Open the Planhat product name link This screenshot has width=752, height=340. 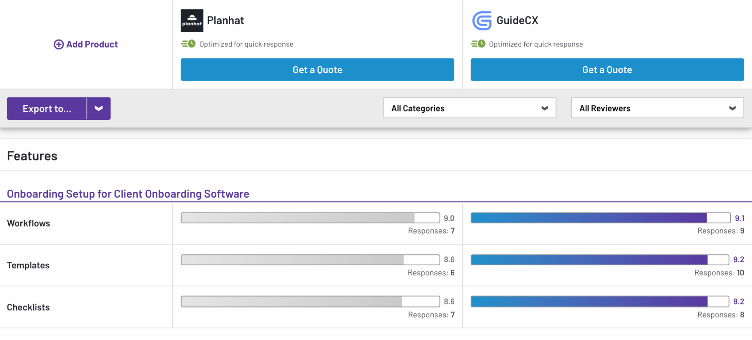pyautogui.click(x=225, y=20)
